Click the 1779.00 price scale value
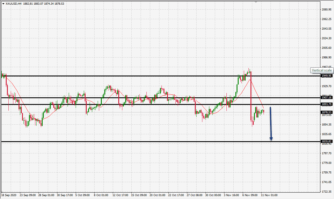The height and width of the screenshot is (199, 334). point(326,163)
